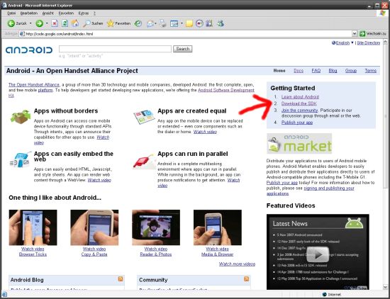Refresh the page using the toolbar refresh icon

pos(65,23)
